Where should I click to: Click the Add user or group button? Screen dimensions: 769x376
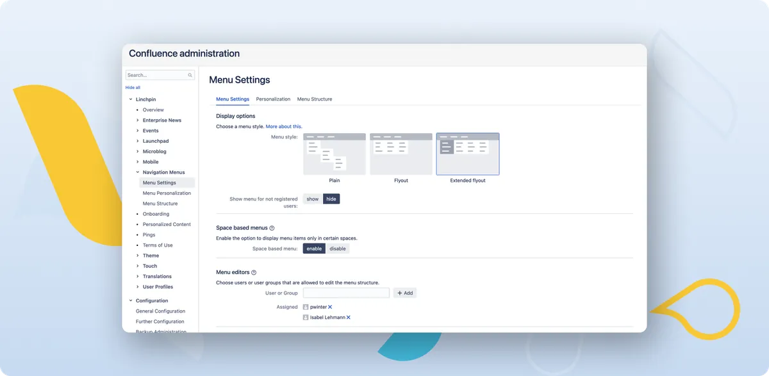(x=405, y=293)
